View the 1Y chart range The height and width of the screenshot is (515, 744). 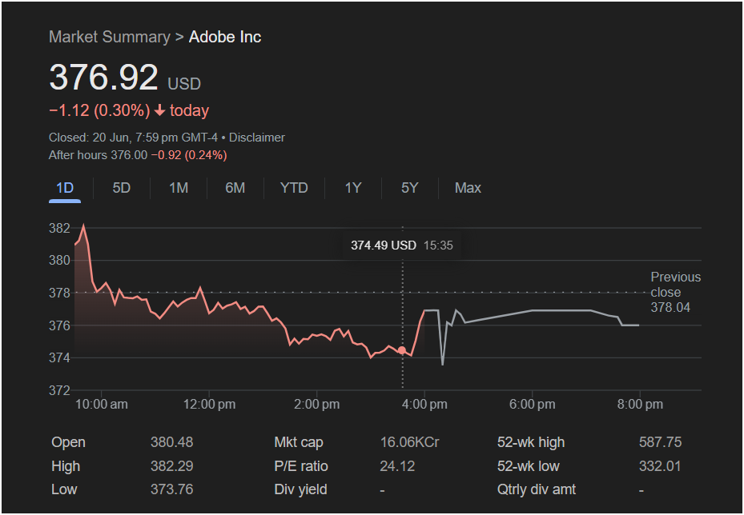353,188
